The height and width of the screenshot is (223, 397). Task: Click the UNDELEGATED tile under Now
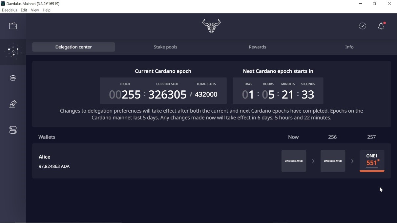click(x=294, y=161)
